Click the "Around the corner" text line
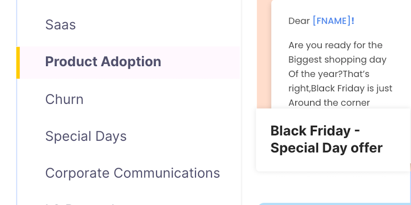 [329, 102]
